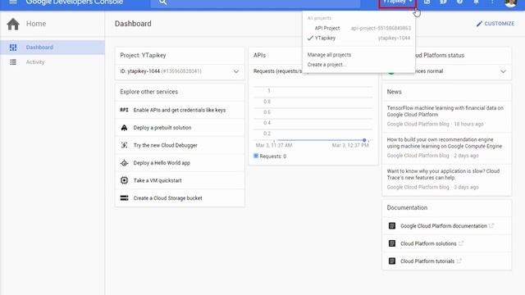Click the 'Project: YTapikey' card heading
This screenshot has height=295, width=525.
click(143, 55)
